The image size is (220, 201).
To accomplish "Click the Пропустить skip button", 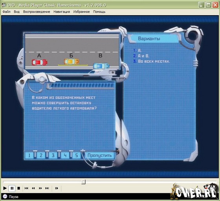I will (99, 156).
